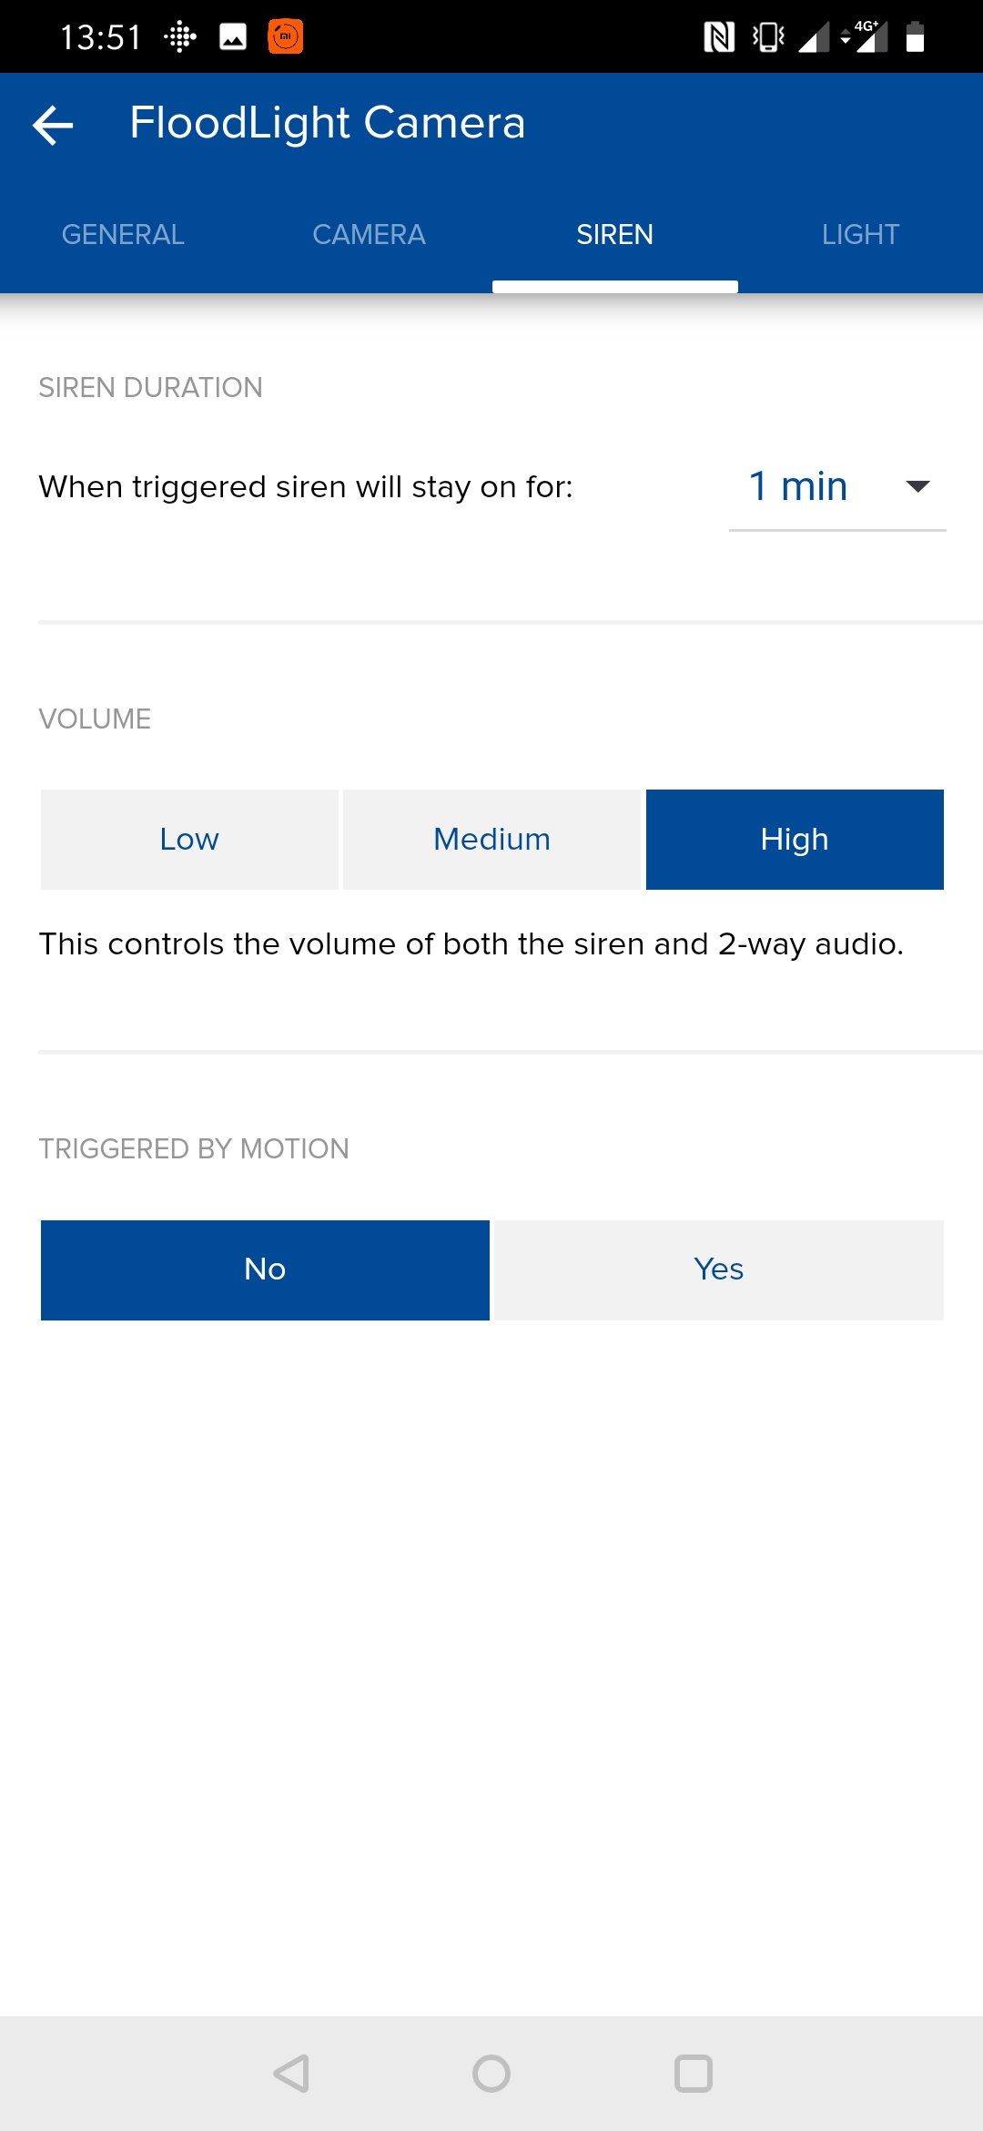Screen dimensions: 983x2131
Task: Tap the vibrate mode status icon
Action: click(768, 37)
